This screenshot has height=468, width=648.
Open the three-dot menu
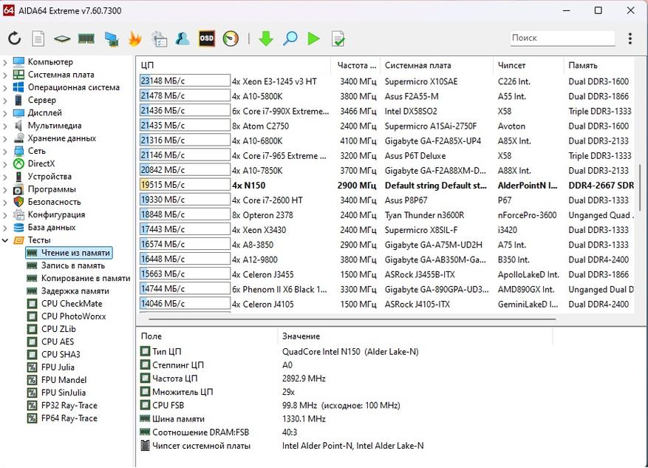[x=630, y=38]
